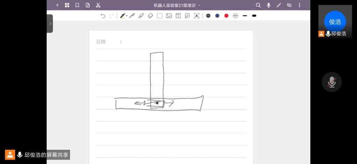357x164 pixels.
Task: Unmute the microphone in the call panel
Action: [x=332, y=82]
